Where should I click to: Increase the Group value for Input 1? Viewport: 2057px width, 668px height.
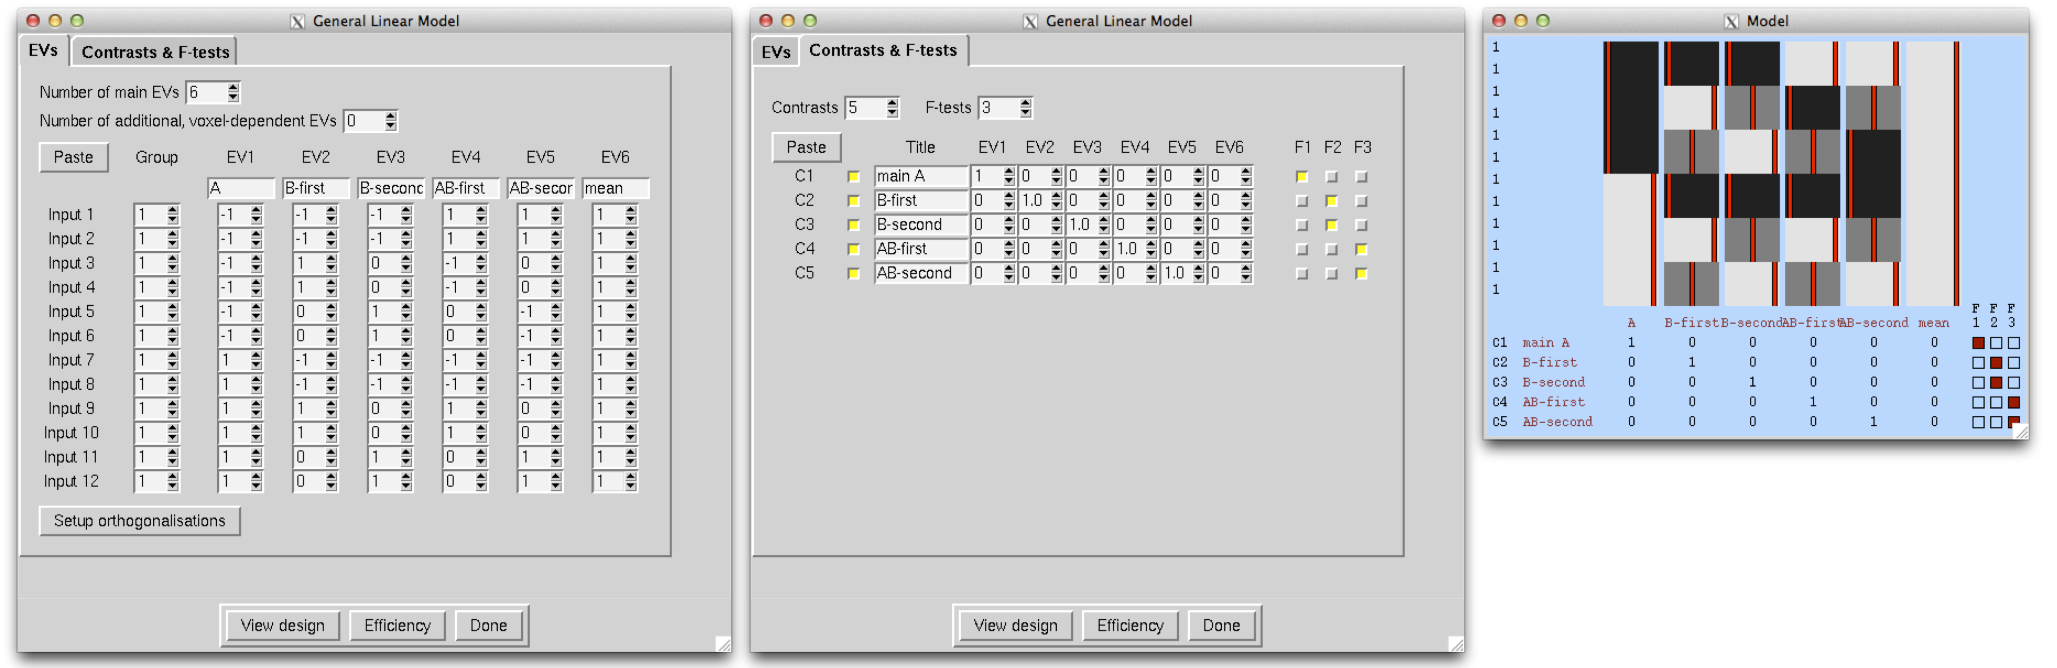coord(172,209)
